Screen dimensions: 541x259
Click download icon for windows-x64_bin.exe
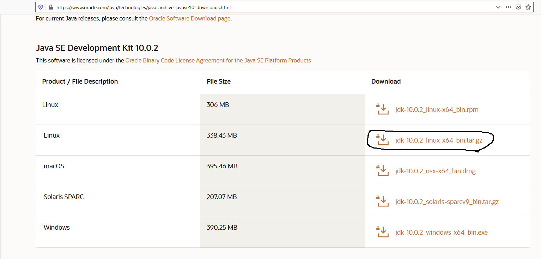pos(383,232)
